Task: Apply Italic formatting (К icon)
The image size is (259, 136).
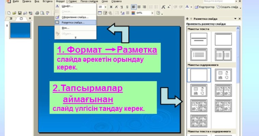Action: pos(117,7)
